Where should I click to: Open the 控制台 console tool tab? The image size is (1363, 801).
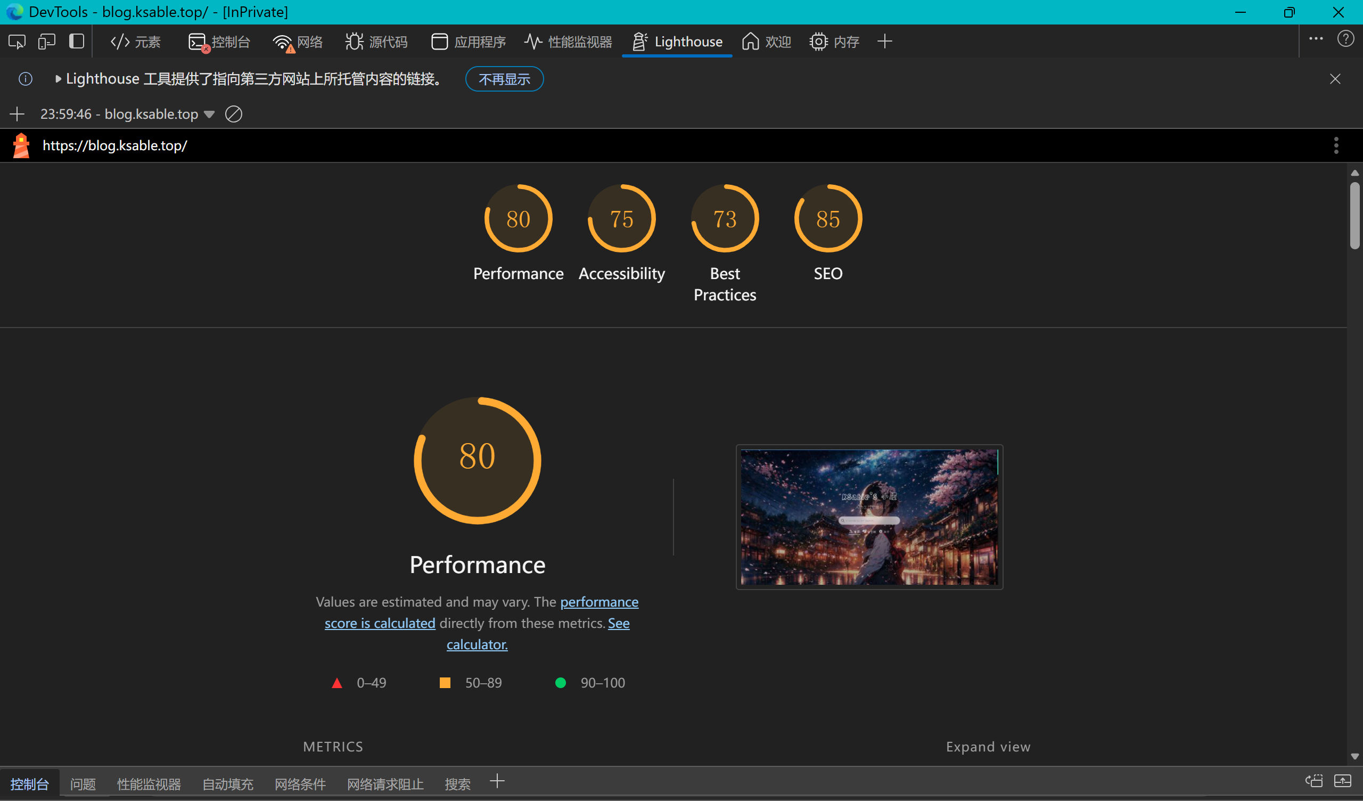click(x=219, y=42)
